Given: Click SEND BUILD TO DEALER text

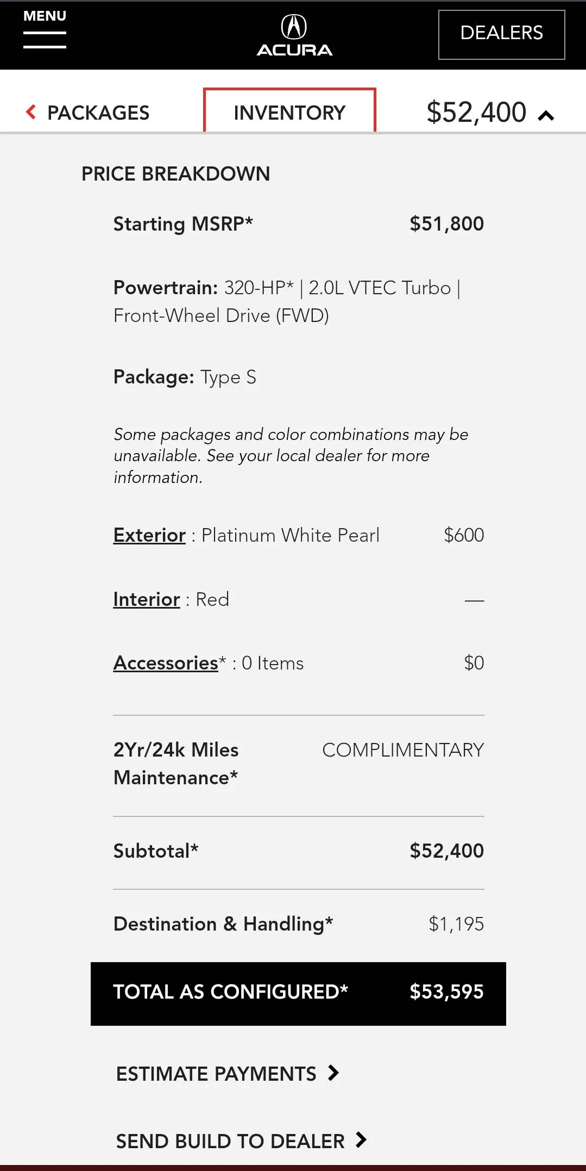Looking at the screenshot, I should pyautogui.click(x=230, y=1141).
